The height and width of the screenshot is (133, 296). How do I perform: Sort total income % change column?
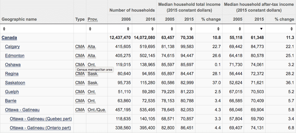tap(218, 29)
